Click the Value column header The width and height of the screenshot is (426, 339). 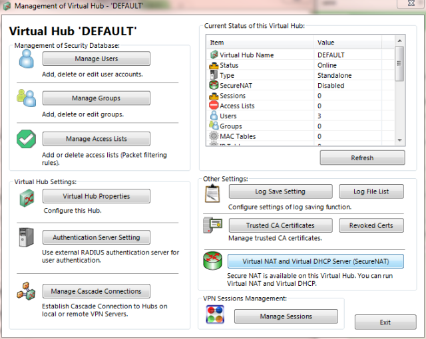coord(347,43)
